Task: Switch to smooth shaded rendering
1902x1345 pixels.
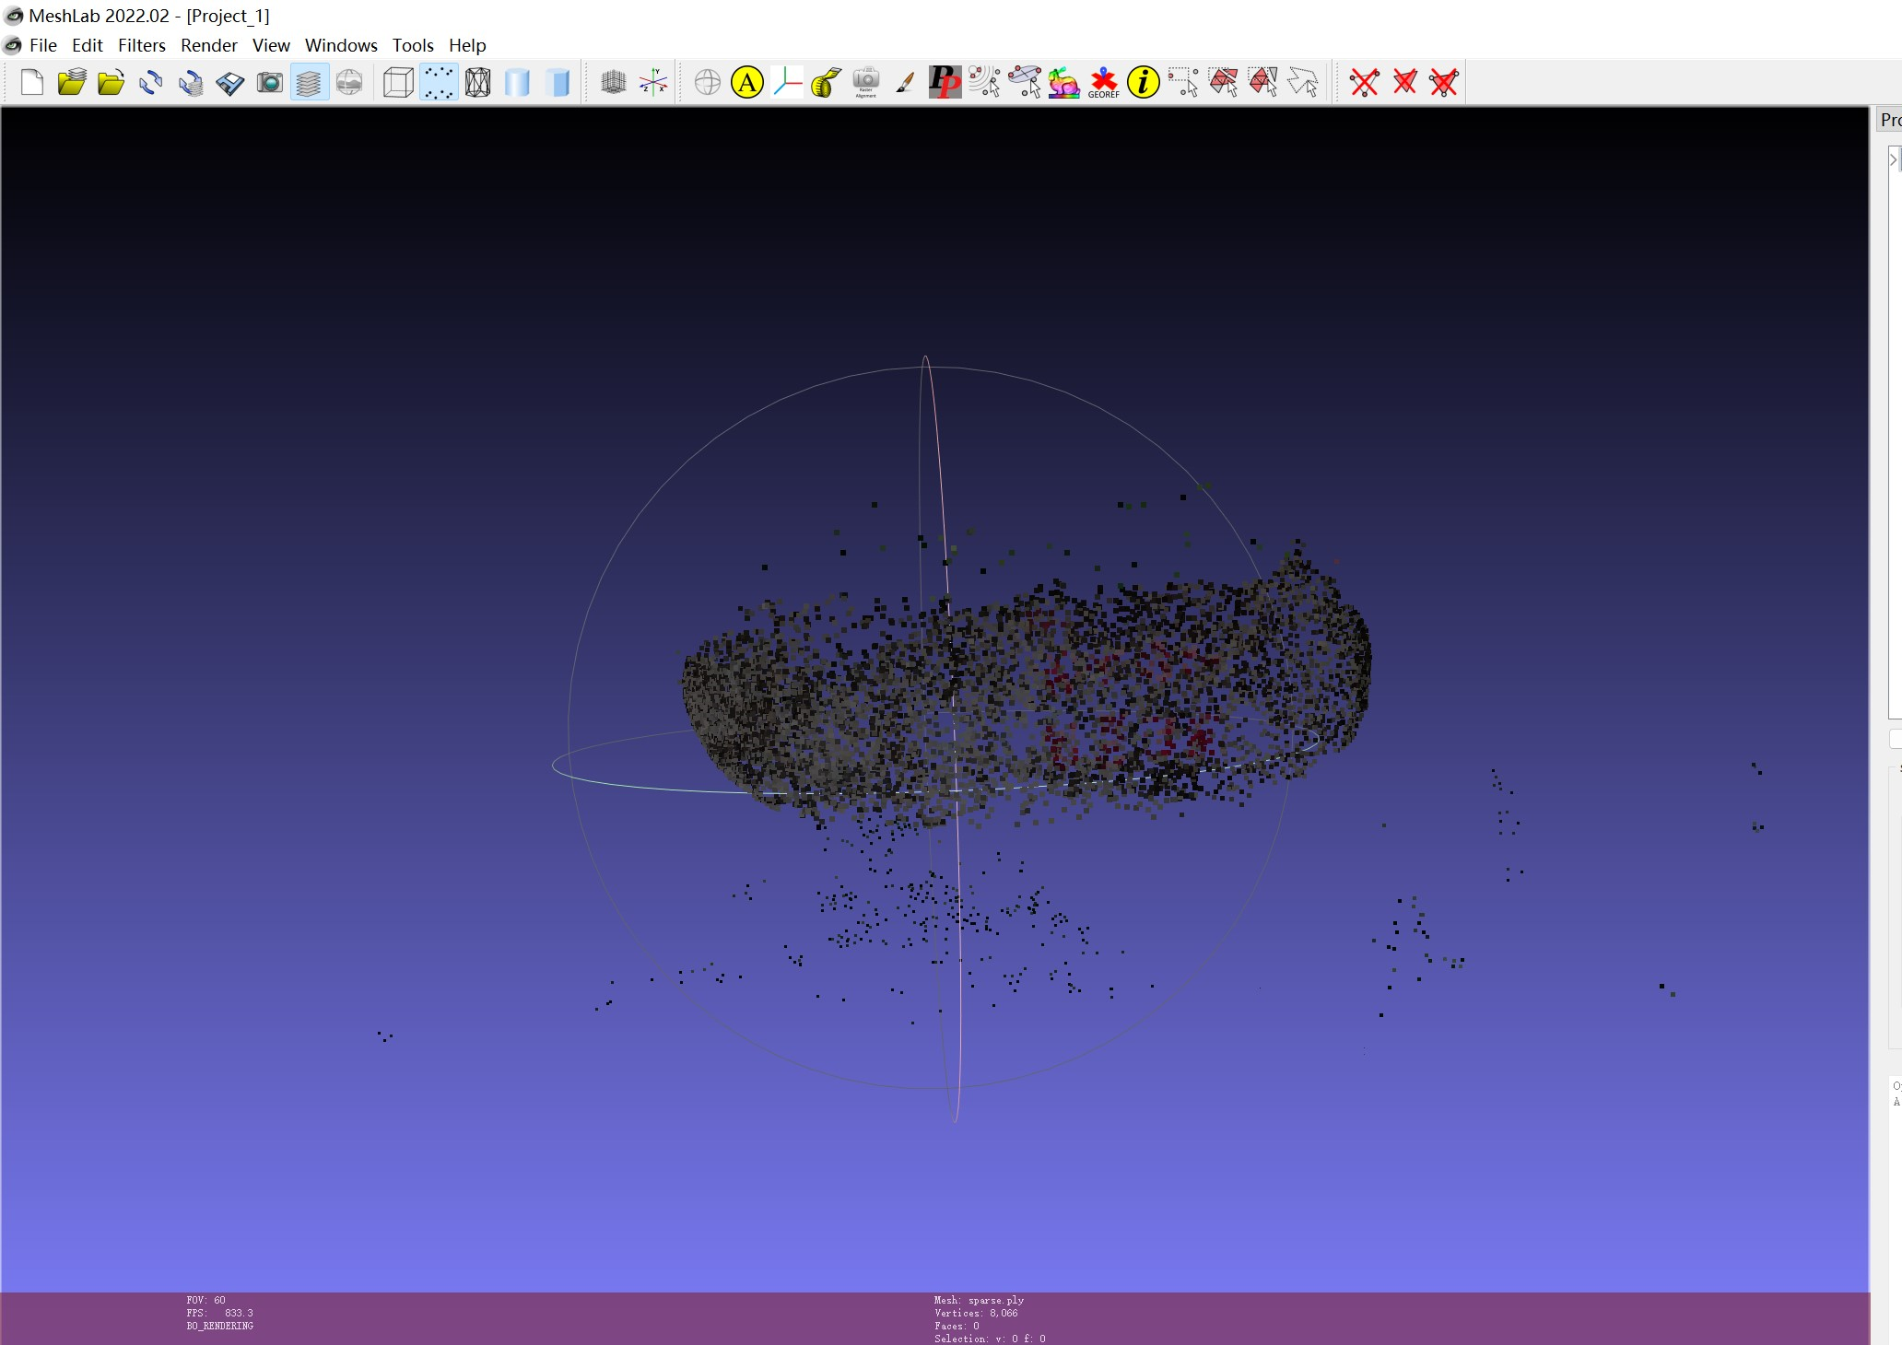Action: [x=558, y=82]
